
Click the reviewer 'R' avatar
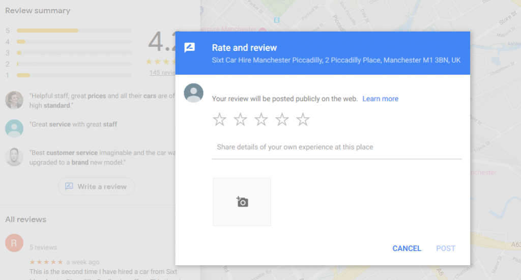[14, 243]
